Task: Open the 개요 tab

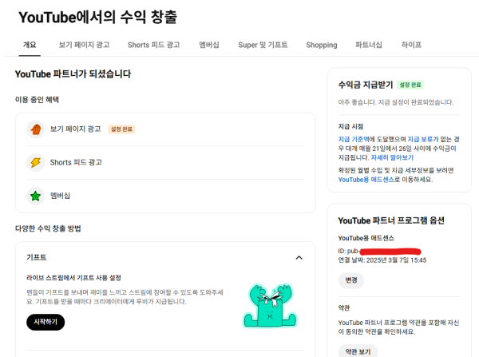Action: pos(30,45)
